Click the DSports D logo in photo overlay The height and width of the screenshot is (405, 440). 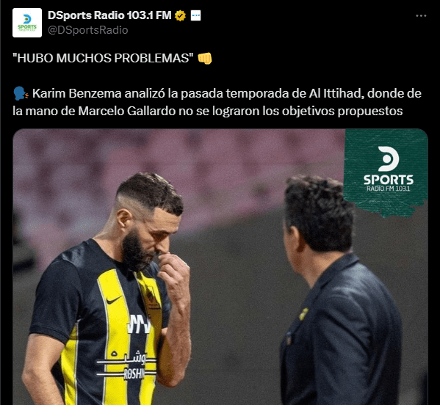pos(389,158)
